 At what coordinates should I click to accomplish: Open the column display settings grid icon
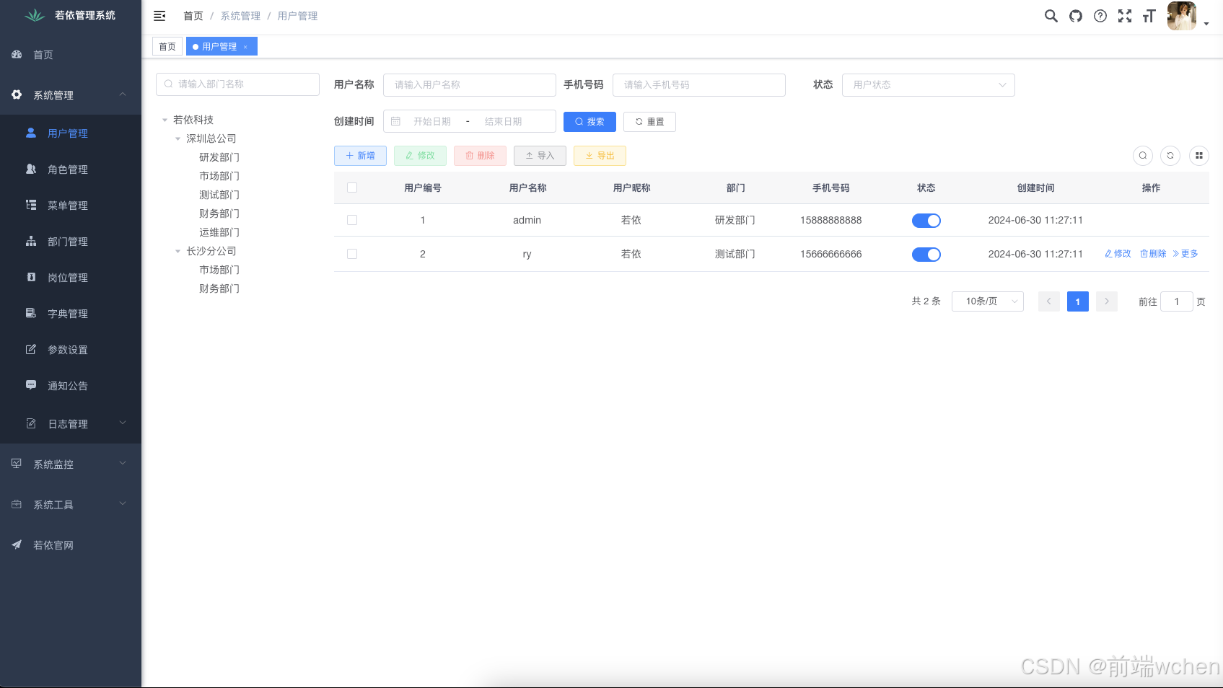click(x=1199, y=156)
